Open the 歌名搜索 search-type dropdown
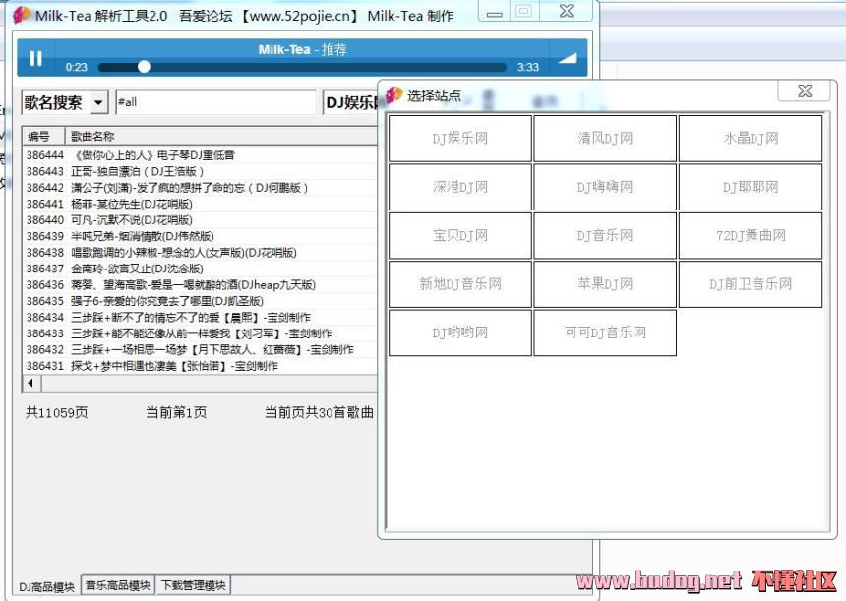Image resolution: width=846 pixels, height=601 pixels. pos(98,102)
